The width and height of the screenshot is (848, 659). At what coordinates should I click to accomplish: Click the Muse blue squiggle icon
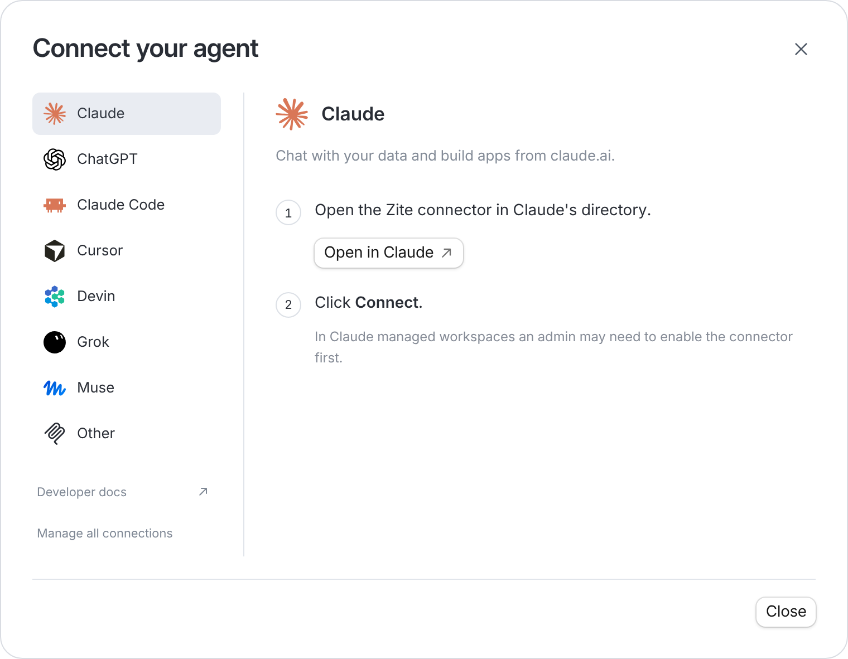[x=55, y=388]
